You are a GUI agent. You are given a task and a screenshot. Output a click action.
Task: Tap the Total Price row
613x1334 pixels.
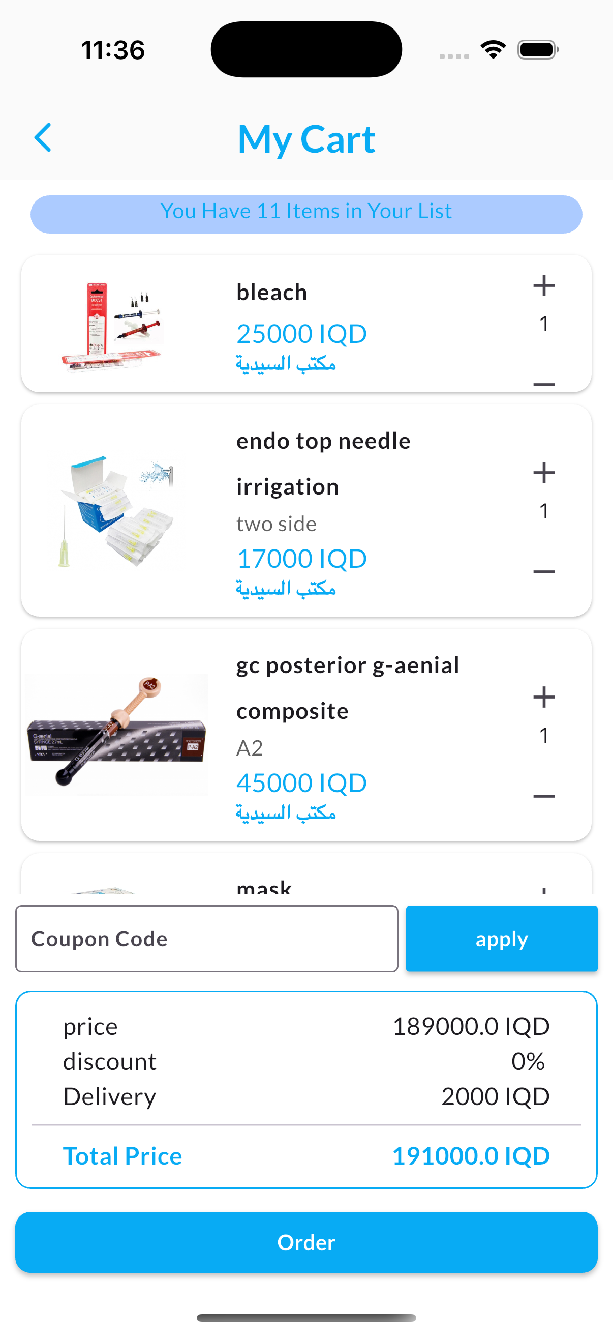pyautogui.click(x=306, y=1156)
